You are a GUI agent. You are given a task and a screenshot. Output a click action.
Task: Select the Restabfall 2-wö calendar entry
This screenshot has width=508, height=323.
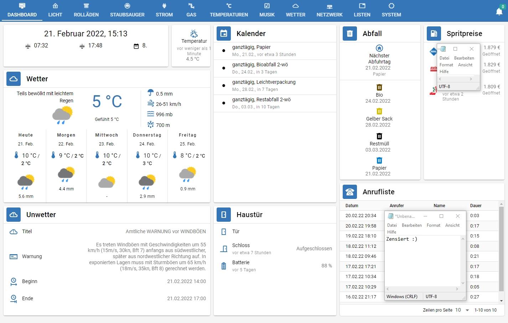click(x=275, y=103)
